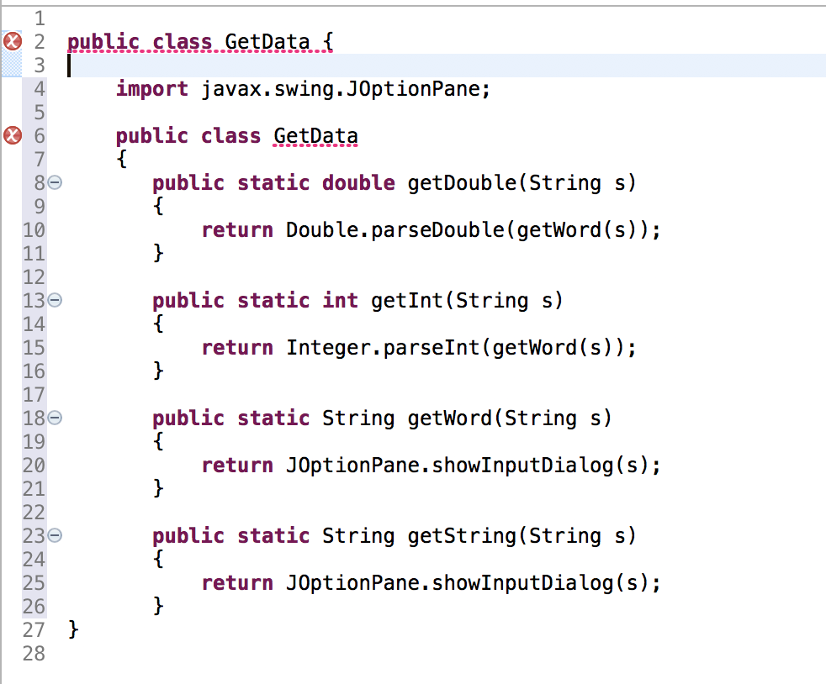Viewport: 826px width, 684px height.
Task: Collapse the getWord method fold marker
Action: (54, 418)
